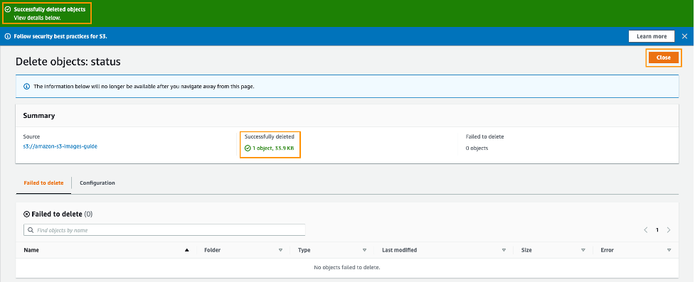Click the search magnifier icon in find field
695x282 pixels.
click(x=31, y=230)
